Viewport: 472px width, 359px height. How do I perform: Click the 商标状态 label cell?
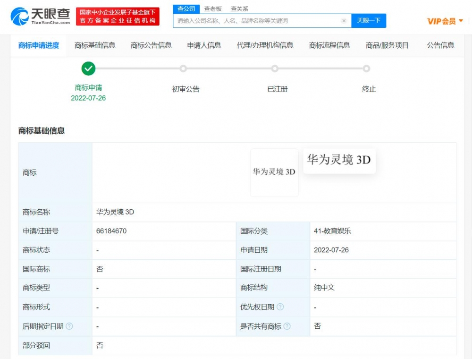[x=55, y=250]
